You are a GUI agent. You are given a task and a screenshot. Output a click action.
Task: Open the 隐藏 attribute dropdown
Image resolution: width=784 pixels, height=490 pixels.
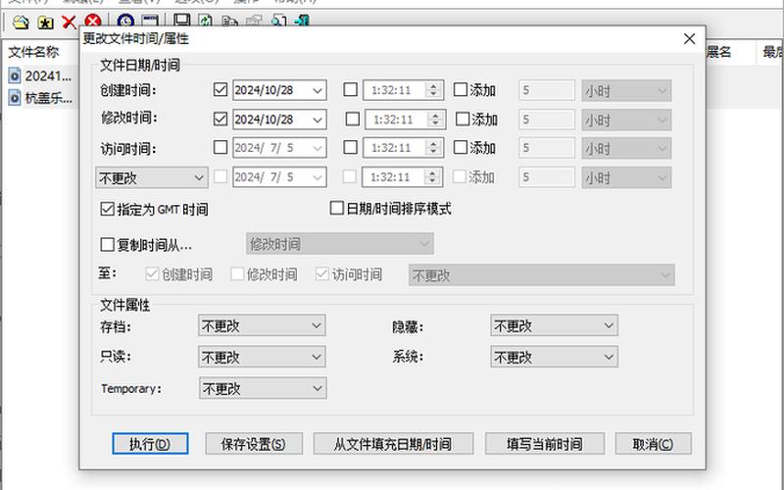pos(554,326)
